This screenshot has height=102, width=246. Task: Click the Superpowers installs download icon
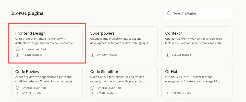coord(93,55)
